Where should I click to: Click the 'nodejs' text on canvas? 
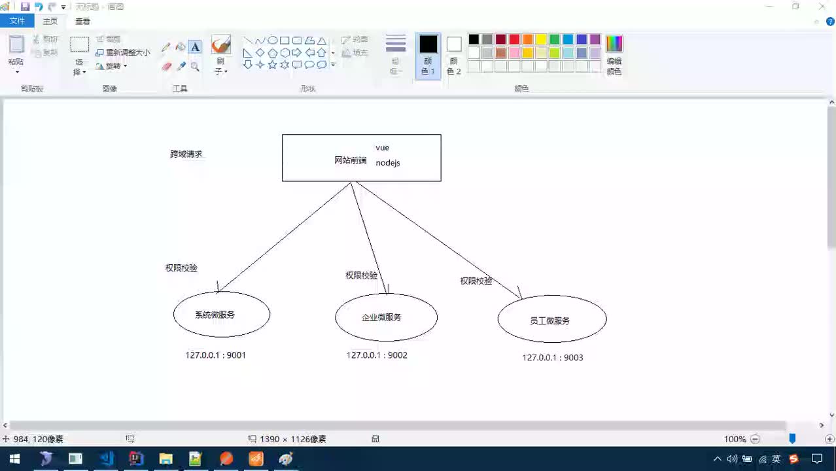(388, 163)
